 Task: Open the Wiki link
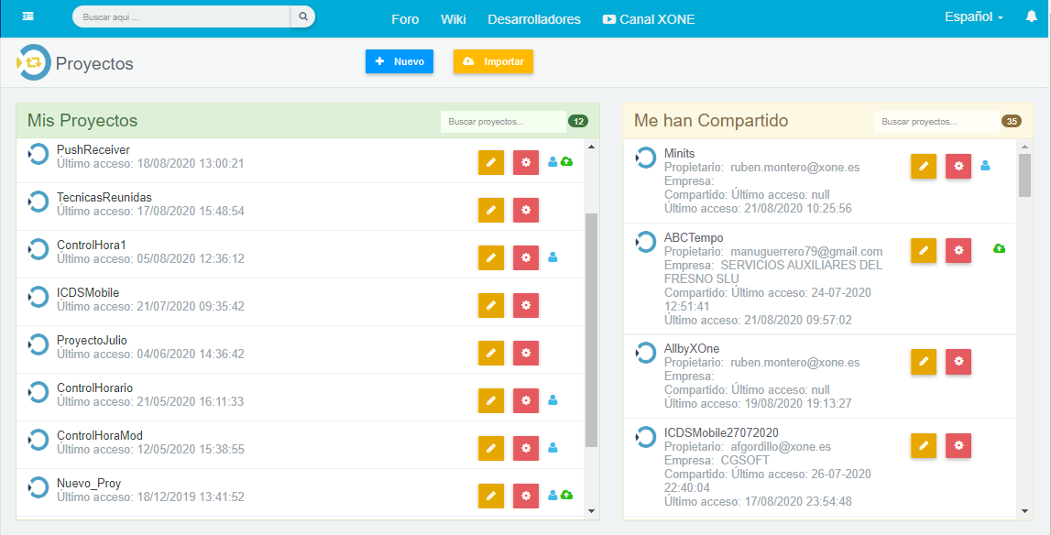[453, 19]
